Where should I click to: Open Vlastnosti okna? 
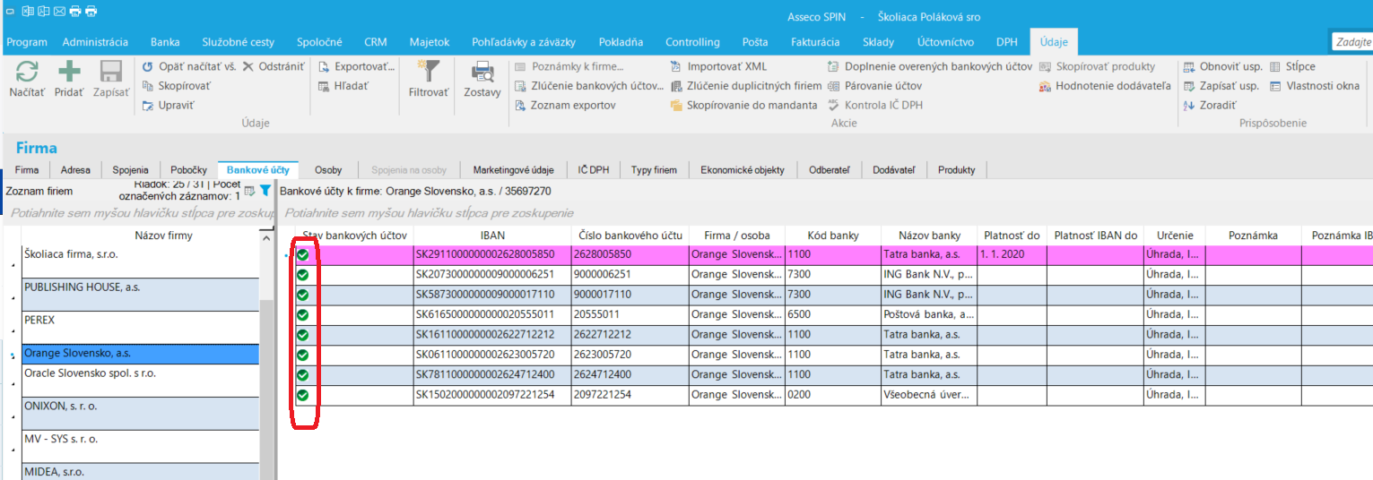pyautogui.click(x=1314, y=86)
